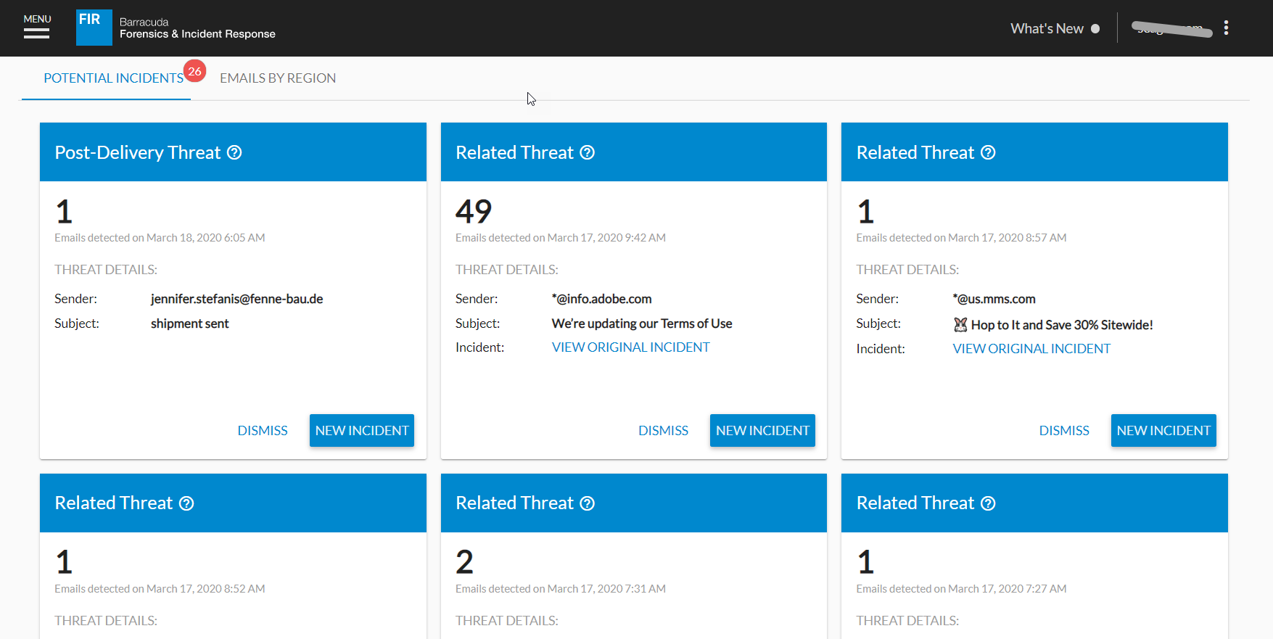Click the bunny emoji in the Hop to It subject
The width and height of the screenshot is (1273, 639).
tap(960, 325)
